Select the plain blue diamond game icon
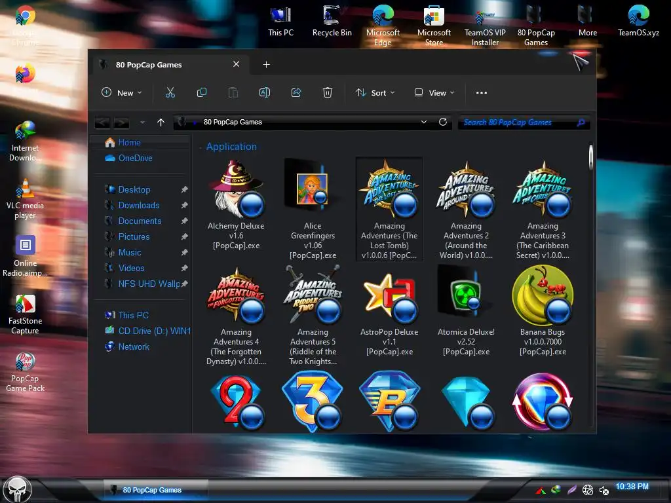Screen dimensions: 671x503 click(x=467, y=402)
